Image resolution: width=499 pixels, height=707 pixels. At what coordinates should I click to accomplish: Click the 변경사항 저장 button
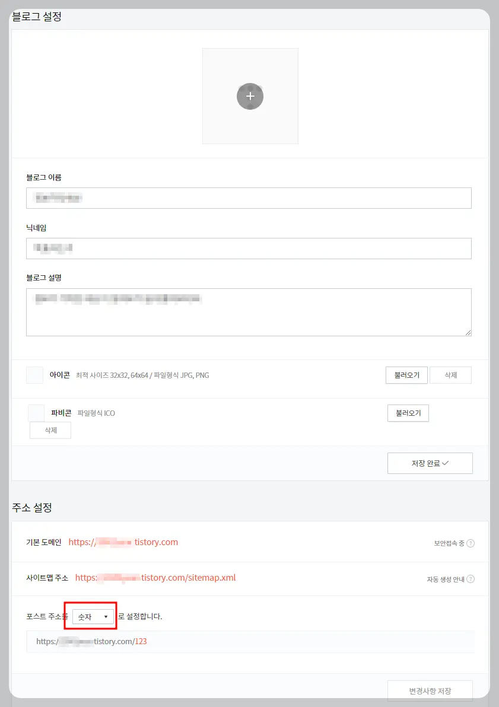(430, 691)
